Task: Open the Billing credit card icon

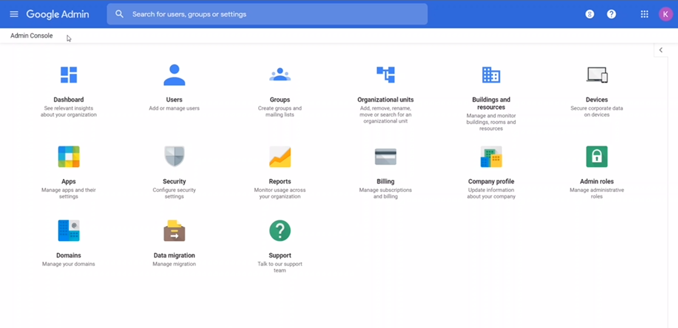Action: (x=386, y=157)
